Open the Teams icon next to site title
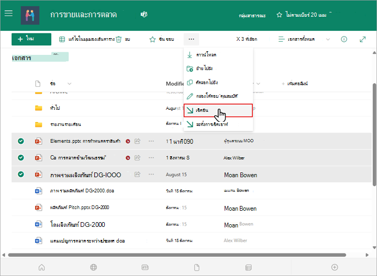377x276 pixels. click(144, 15)
